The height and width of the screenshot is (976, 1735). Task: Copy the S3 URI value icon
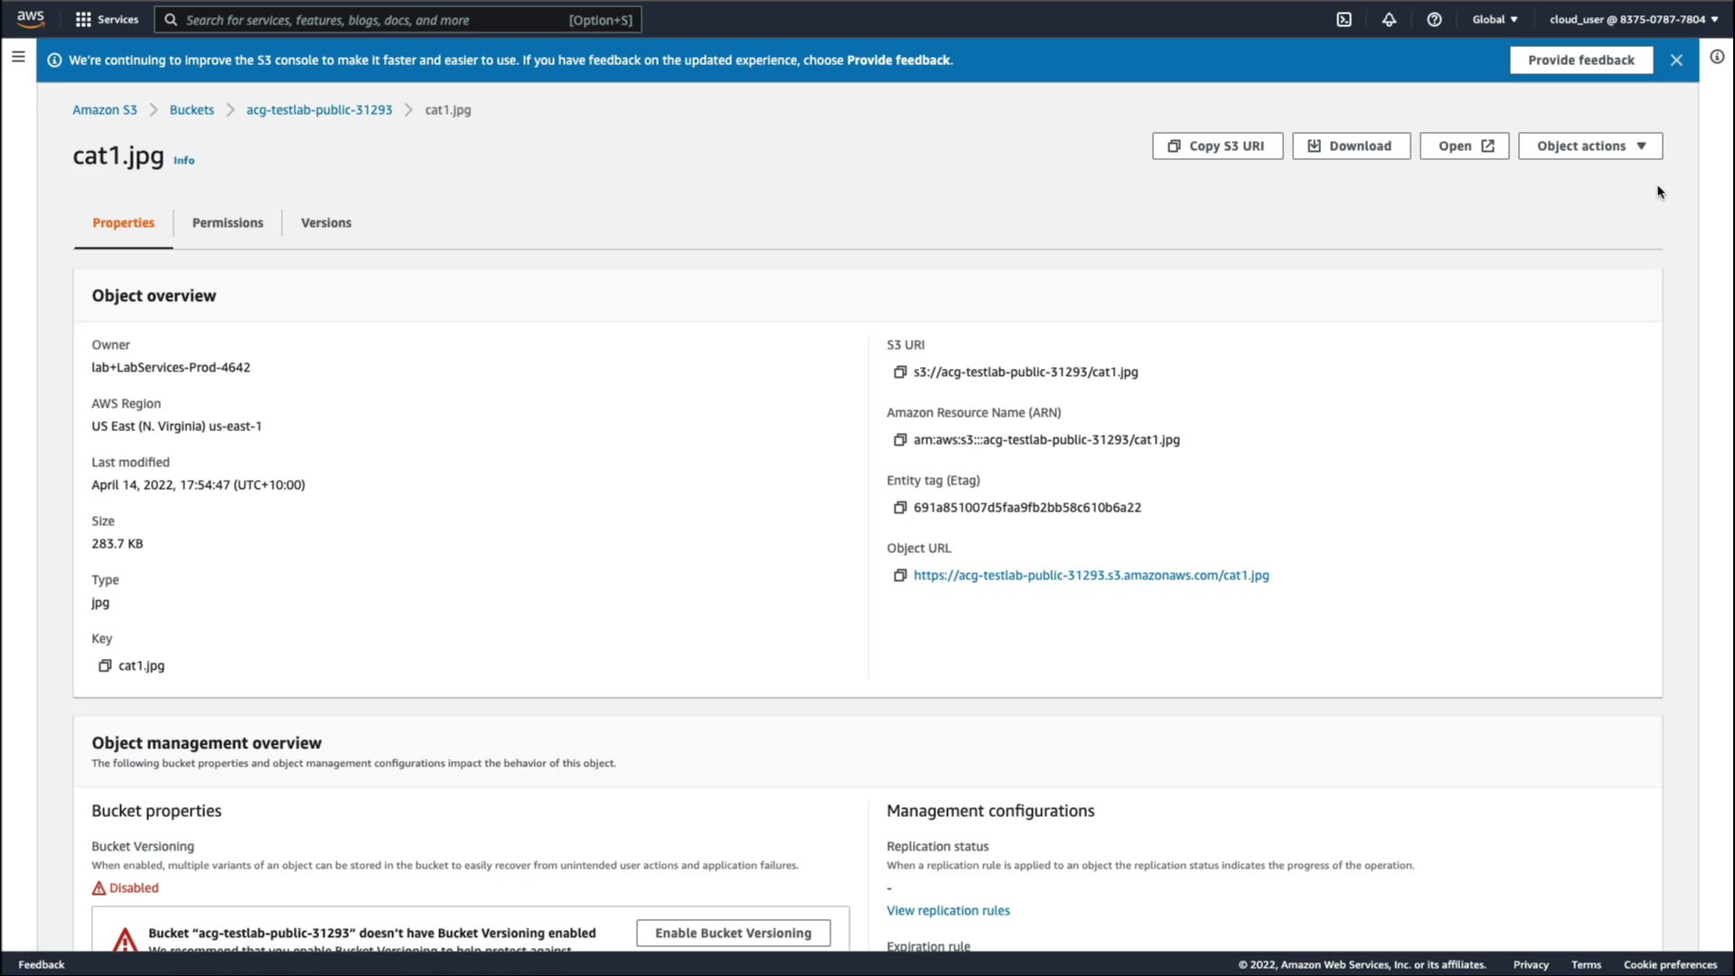click(900, 372)
